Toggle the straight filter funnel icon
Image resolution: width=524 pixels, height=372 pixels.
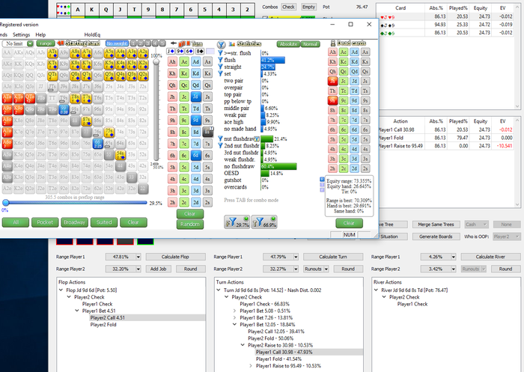tap(220, 67)
